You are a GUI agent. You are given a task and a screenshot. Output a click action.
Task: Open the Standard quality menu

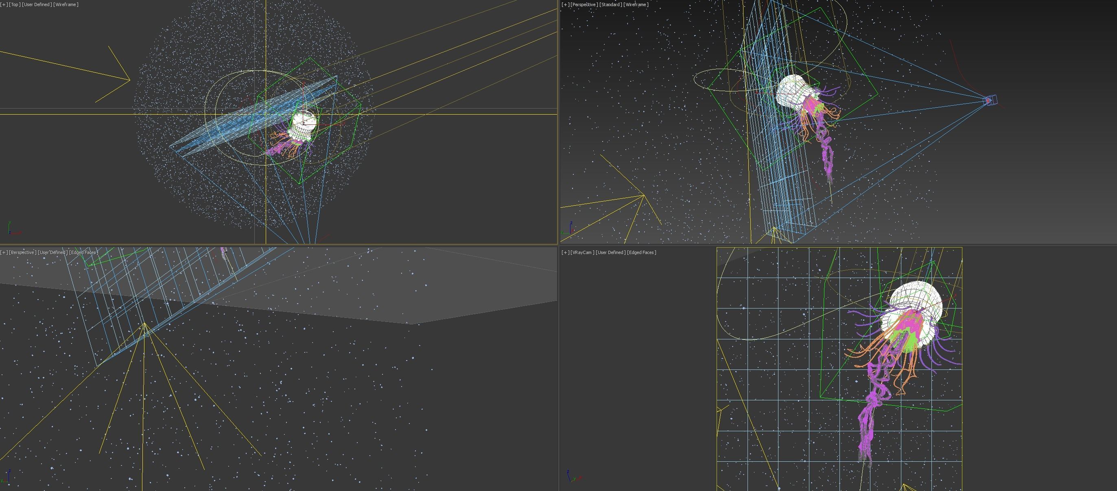click(610, 4)
